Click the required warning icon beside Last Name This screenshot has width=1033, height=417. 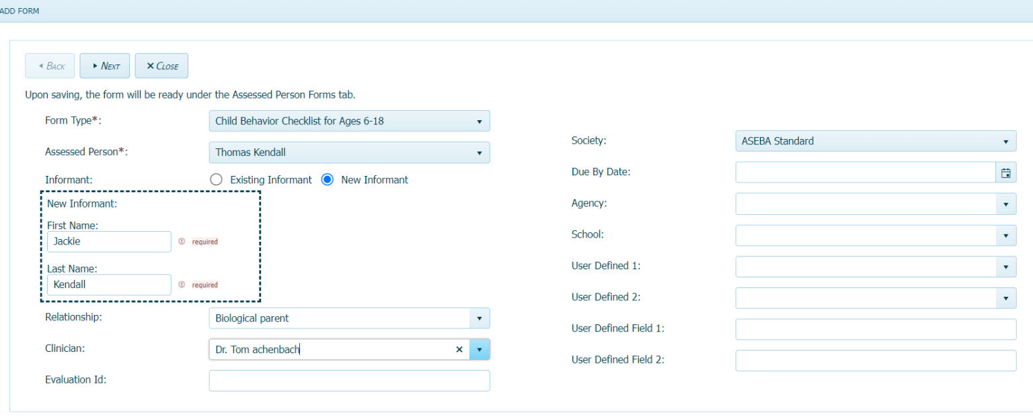coord(182,285)
